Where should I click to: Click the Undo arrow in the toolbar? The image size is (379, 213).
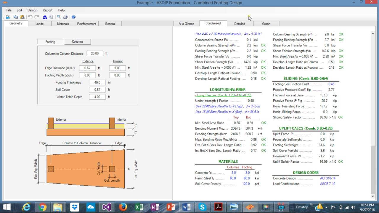[x=30, y=17]
